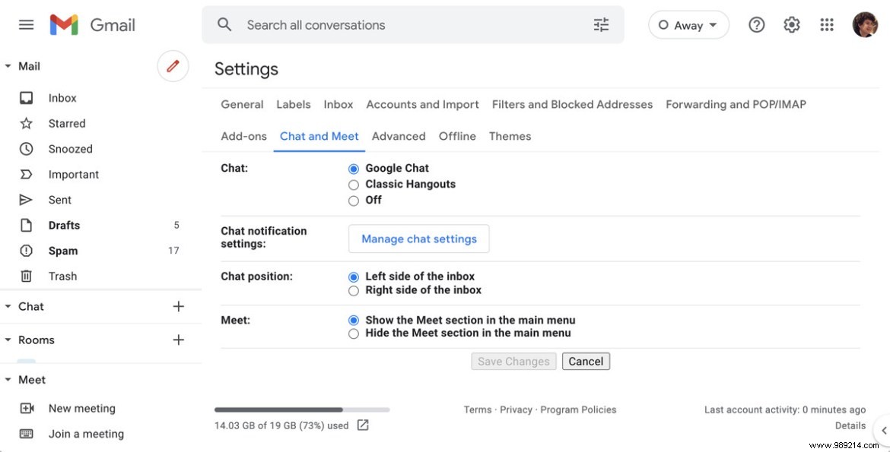The width and height of the screenshot is (890, 452).
Task: Select the Trash folder icon
Action: (x=26, y=276)
